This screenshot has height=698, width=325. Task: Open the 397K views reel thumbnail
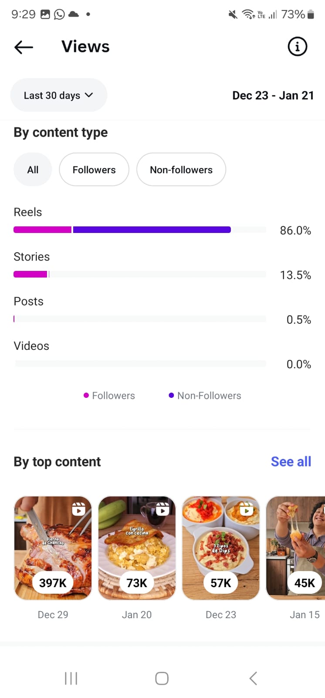click(x=53, y=548)
